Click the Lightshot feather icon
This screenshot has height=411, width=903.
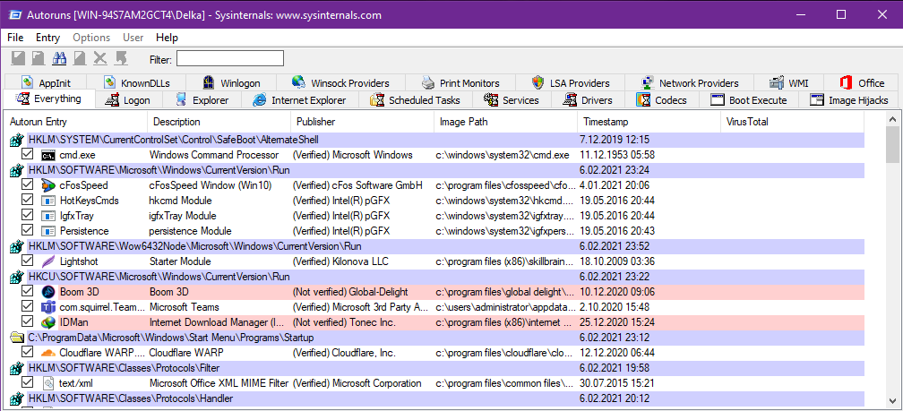[x=47, y=261]
